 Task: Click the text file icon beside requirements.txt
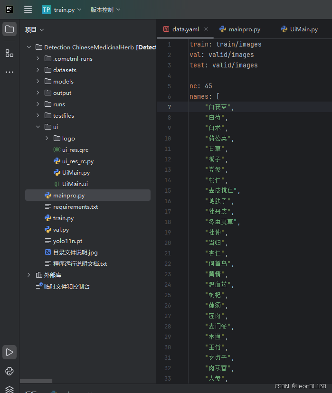[48, 207]
